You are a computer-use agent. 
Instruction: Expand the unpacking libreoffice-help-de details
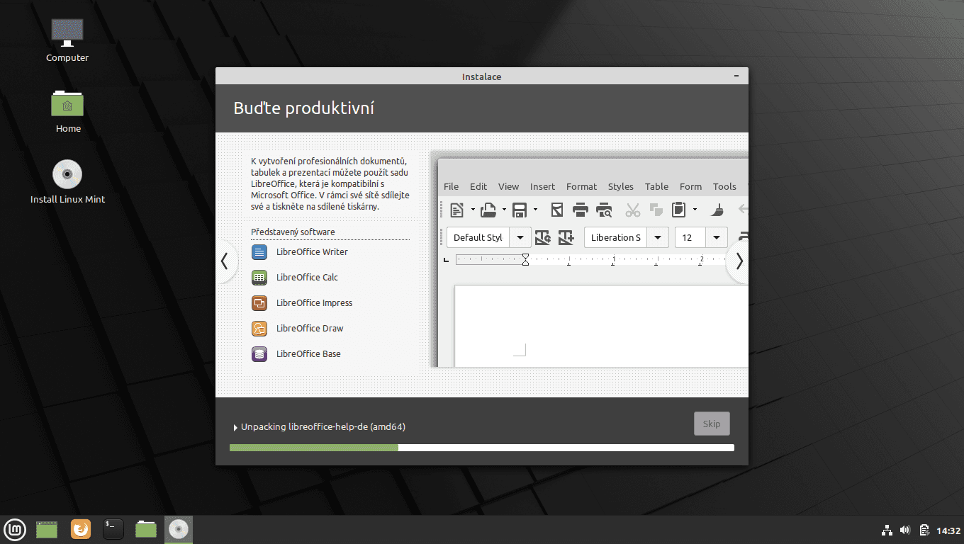235,426
